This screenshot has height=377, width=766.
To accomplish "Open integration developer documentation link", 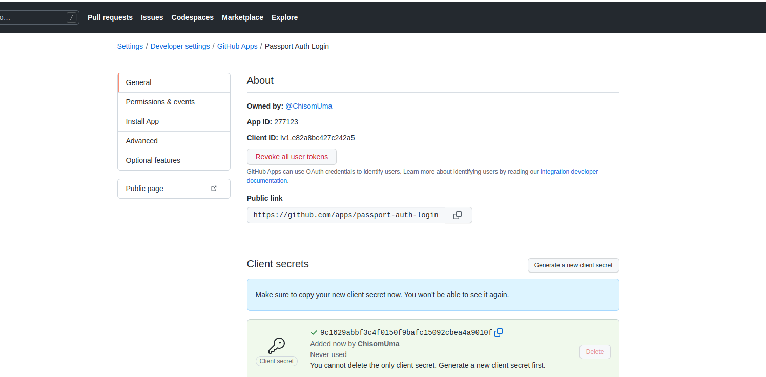I will pyautogui.click(x=569, y=172).
